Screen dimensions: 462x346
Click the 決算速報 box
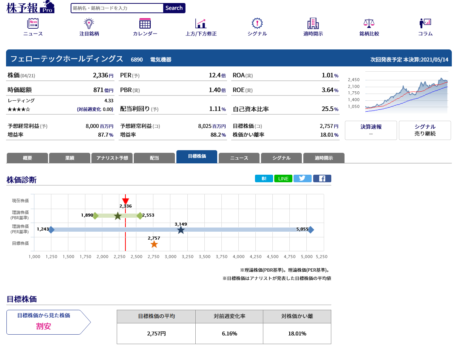(x=371, y=130)
